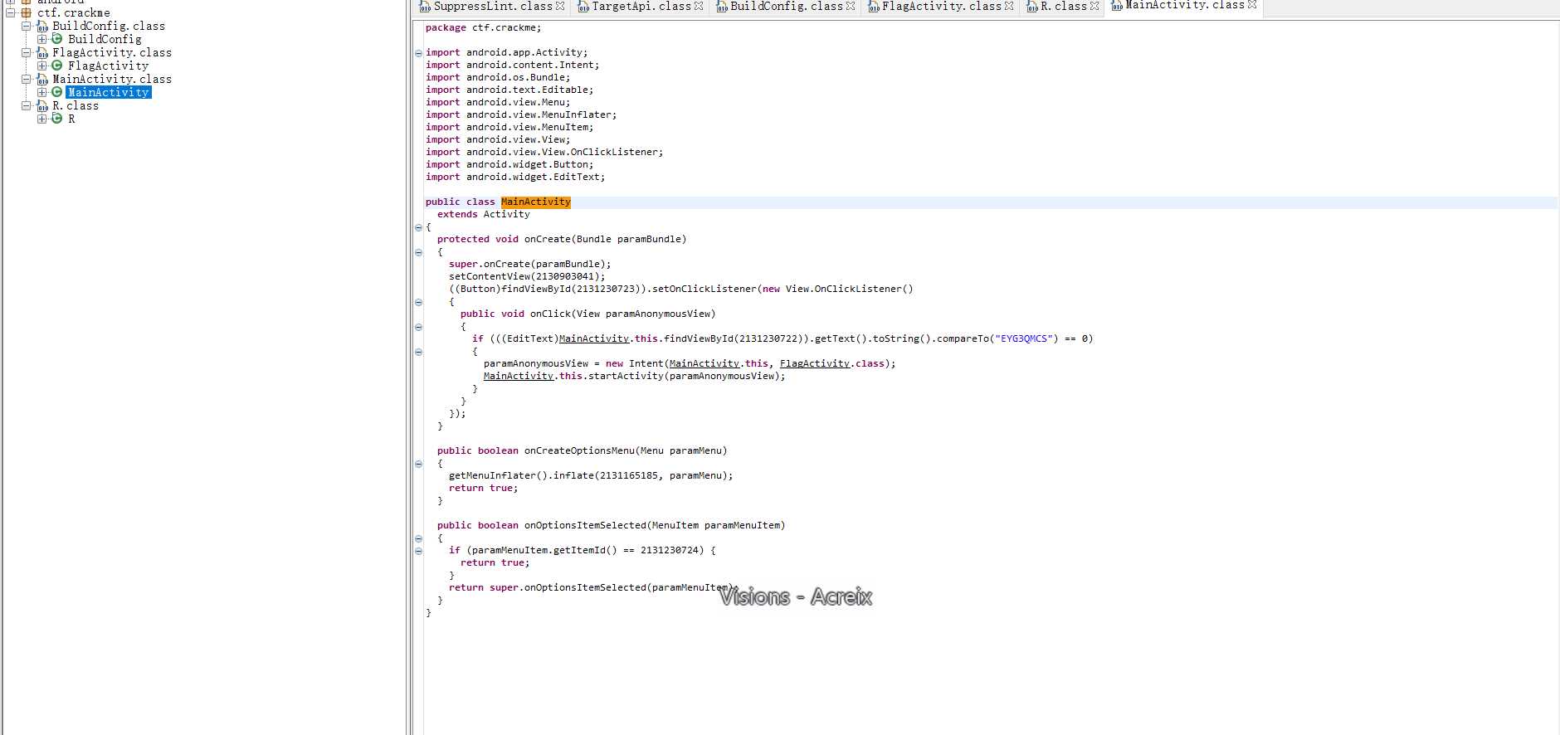
Task: Fold the getItemId if-block
Action: [418, 551]
